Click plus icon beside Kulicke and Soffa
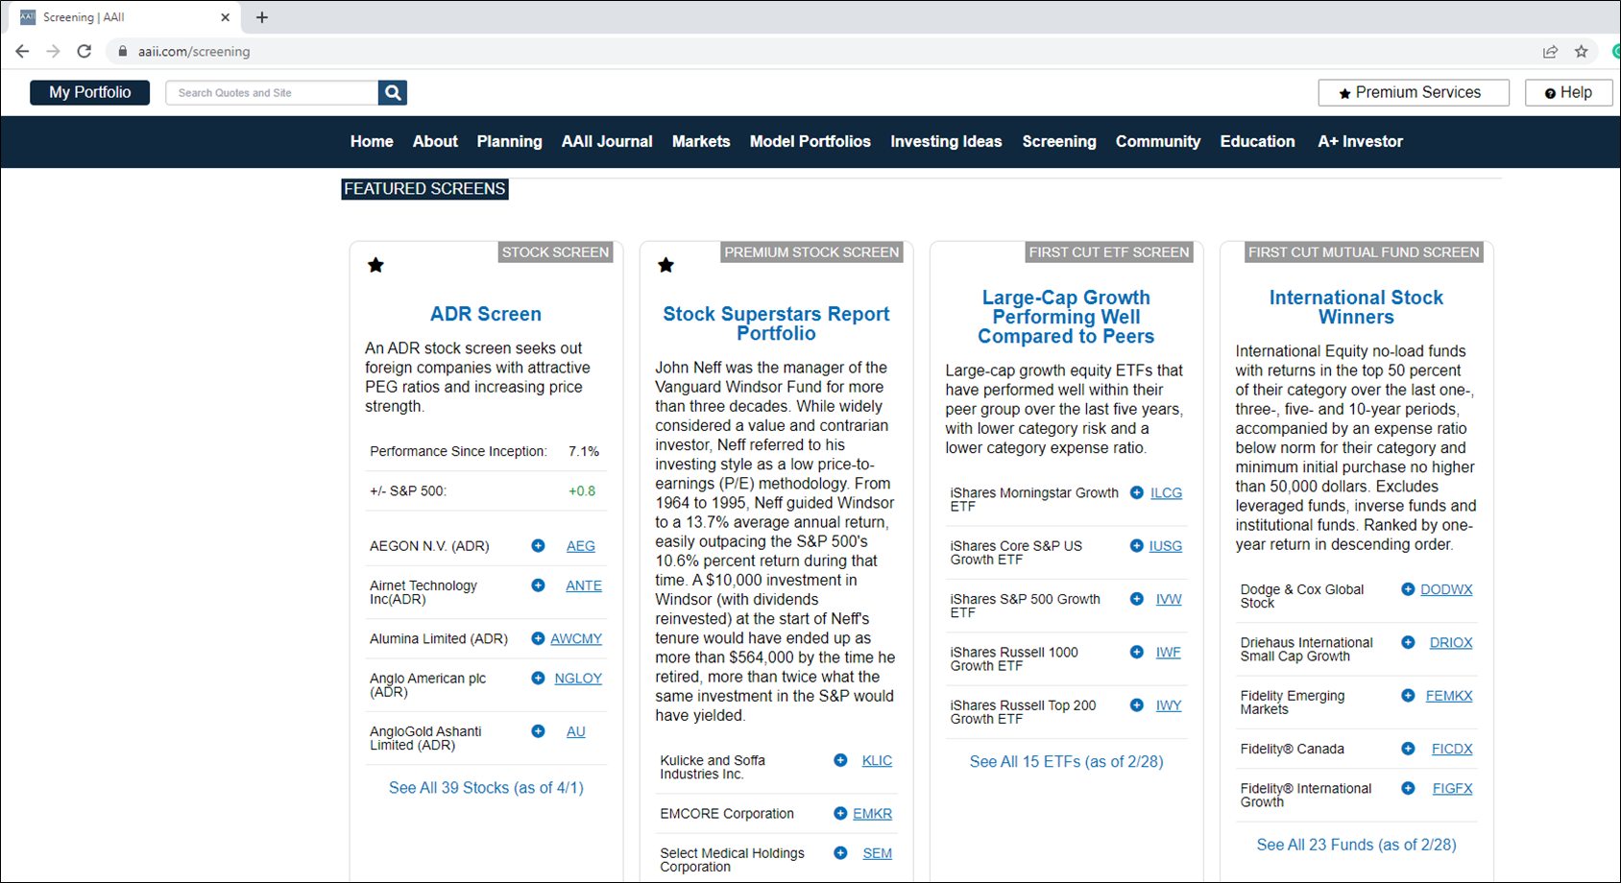This screenshot has width=1621, height=883. (840, 760)
